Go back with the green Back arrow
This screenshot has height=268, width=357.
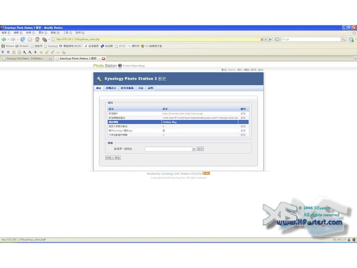[x=4, y=39]
